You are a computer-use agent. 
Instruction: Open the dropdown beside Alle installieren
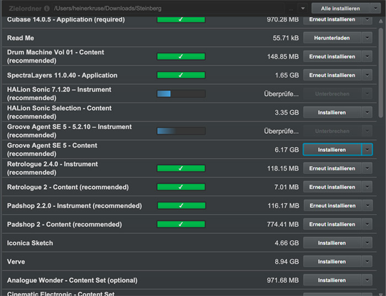(x=376, y=8)
